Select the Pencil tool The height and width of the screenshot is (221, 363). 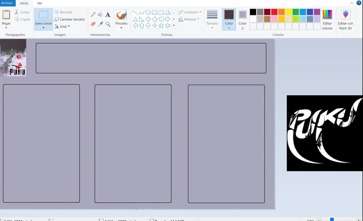pyautogui.click(x=93, y=14)
